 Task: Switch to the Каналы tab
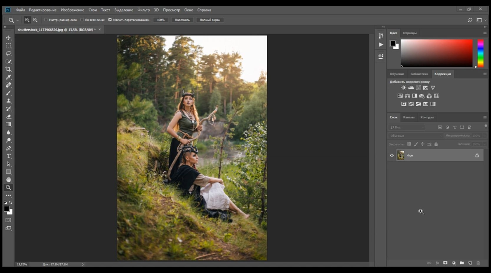[x=409, y=117]
